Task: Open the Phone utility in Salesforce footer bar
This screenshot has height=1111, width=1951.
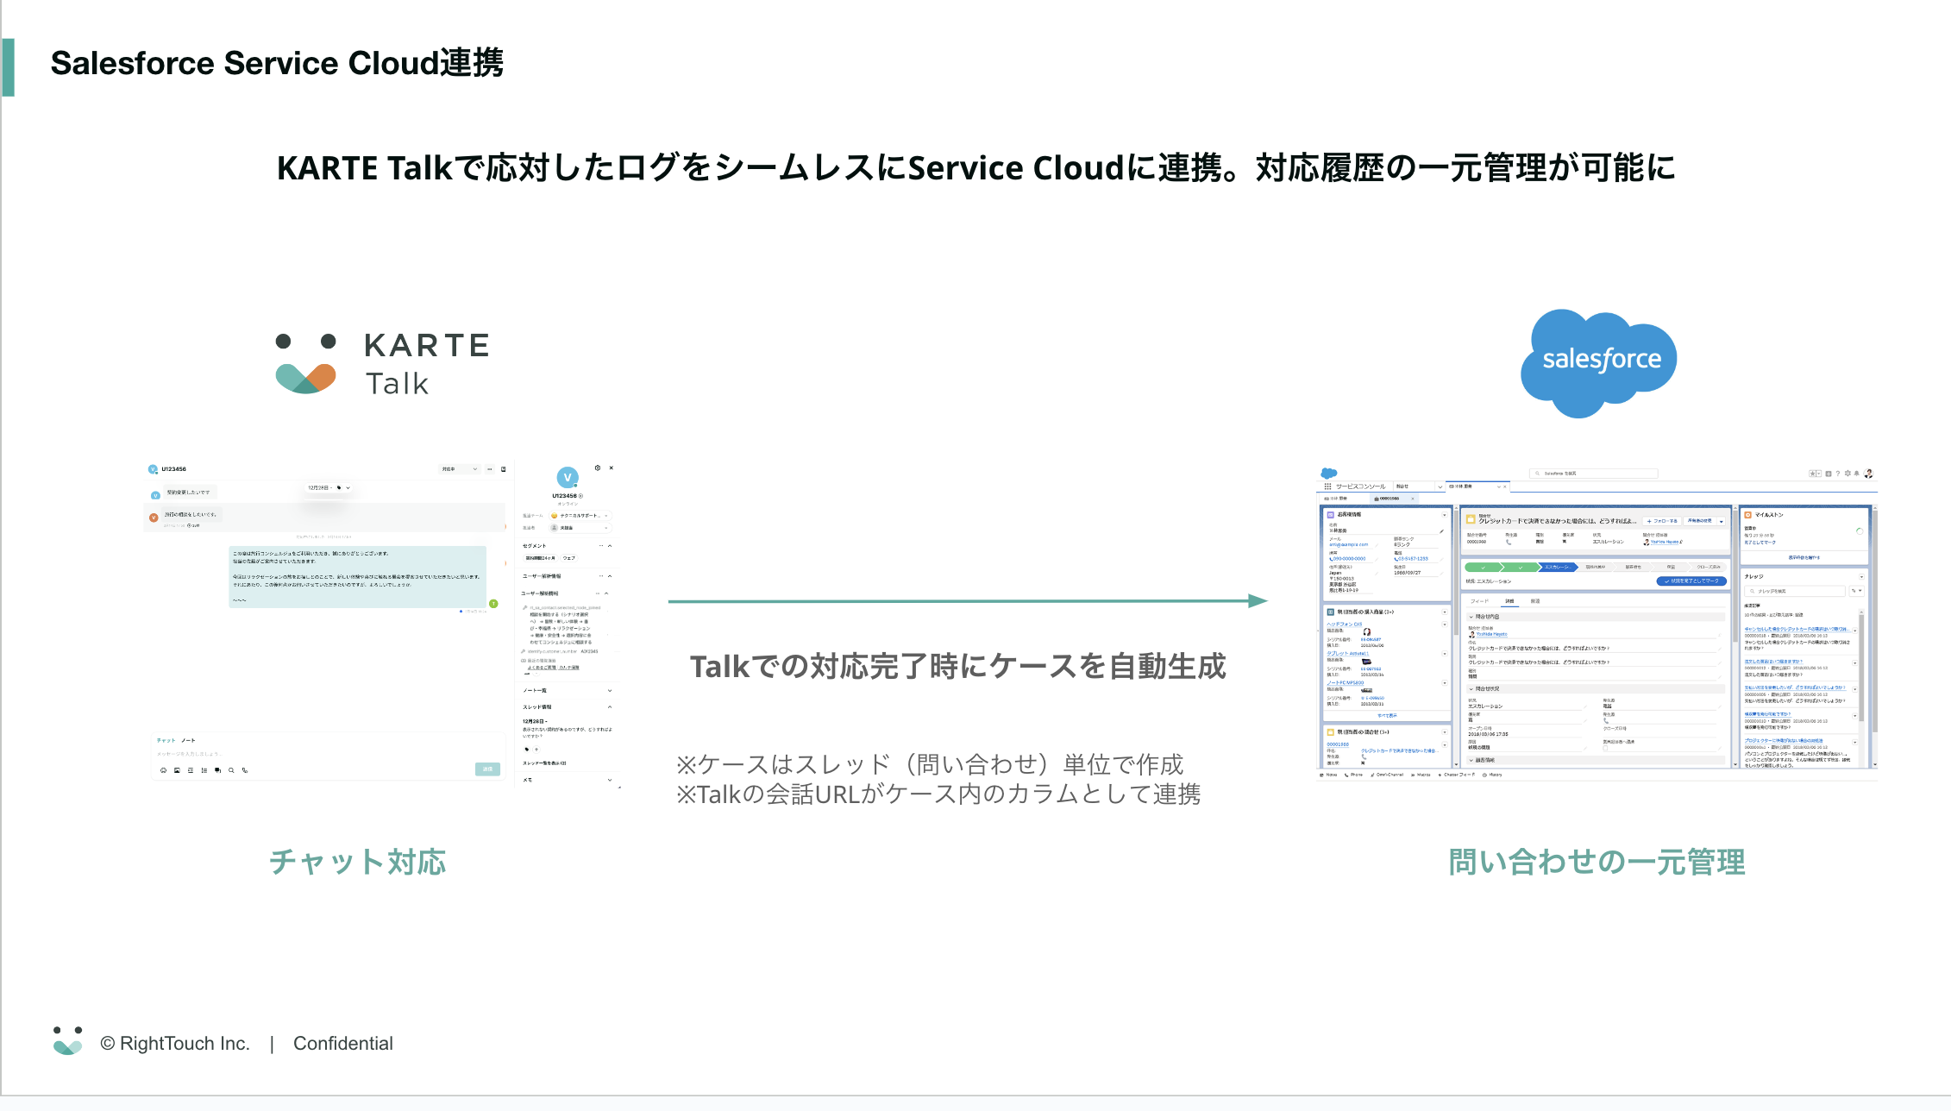Action: tap(1354, 775)
